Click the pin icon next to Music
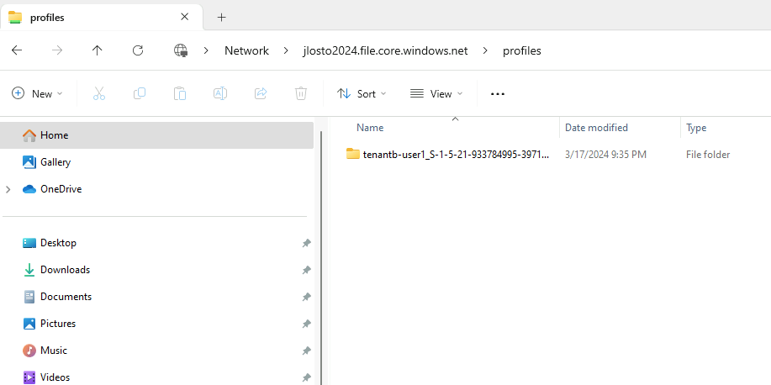Viewport: 771px width, 385px height. coord(306,351)
